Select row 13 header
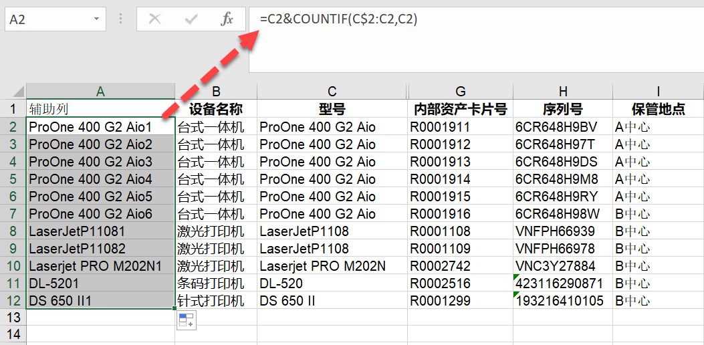 13,318
